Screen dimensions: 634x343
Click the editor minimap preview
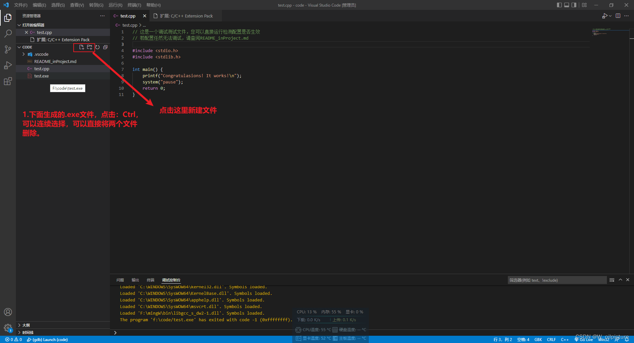[x=610, y=32]
